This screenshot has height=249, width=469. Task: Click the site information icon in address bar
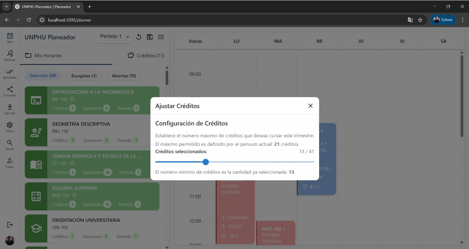pos(42,20)
